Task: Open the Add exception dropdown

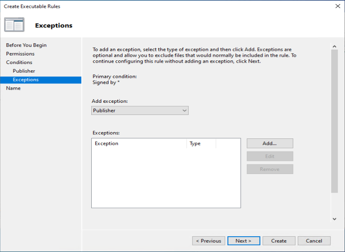Action: [x=140, y=110]
